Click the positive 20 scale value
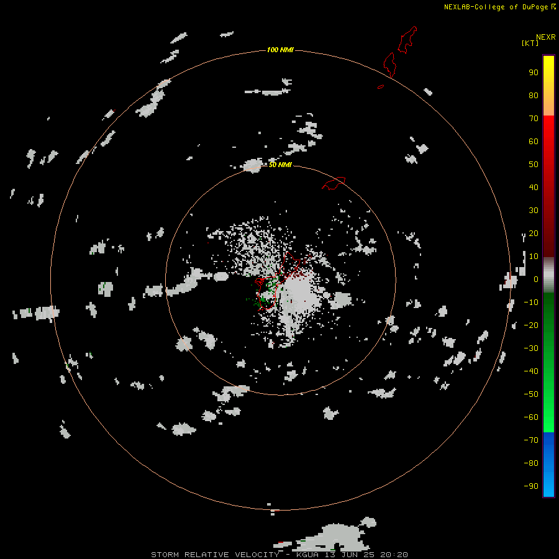Screen dimensions: 559x559 [534, 233]
